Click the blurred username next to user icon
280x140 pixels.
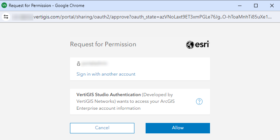[x=94, y=64]
